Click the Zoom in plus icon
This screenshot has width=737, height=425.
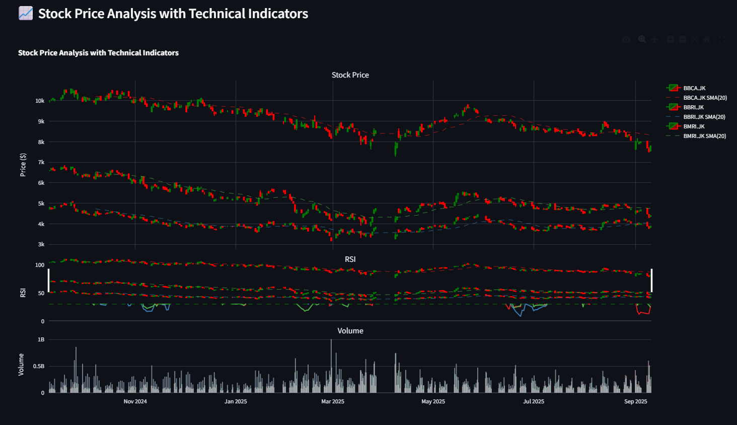[671, 39]
